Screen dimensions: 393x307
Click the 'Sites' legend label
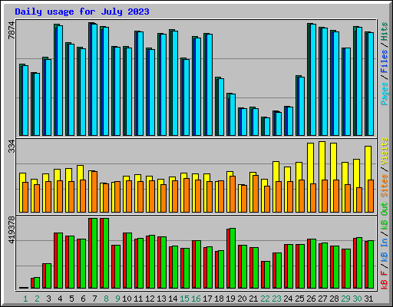385,186
